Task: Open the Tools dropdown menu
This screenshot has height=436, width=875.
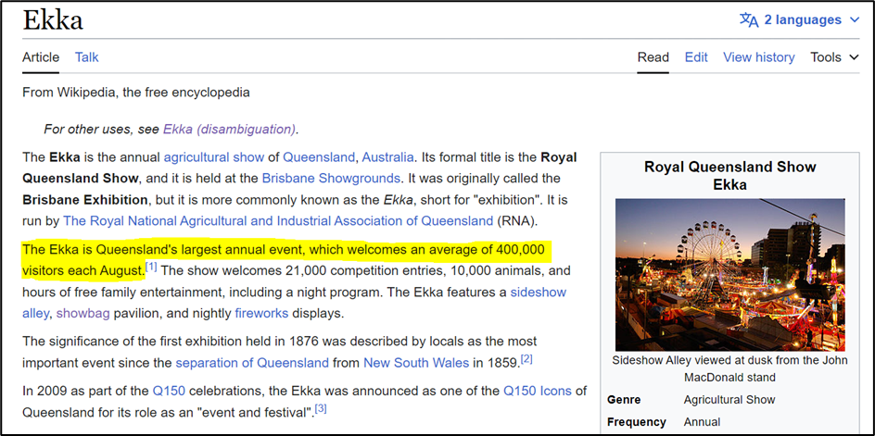Action: [x=834, y=57]
